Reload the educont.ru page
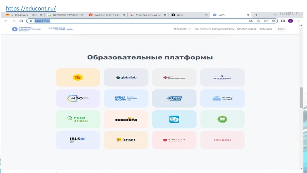This screenshot has width=307, height=173. pos(21,21)
